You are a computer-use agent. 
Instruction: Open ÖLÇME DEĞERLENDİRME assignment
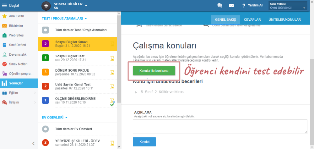pos(77,101)
